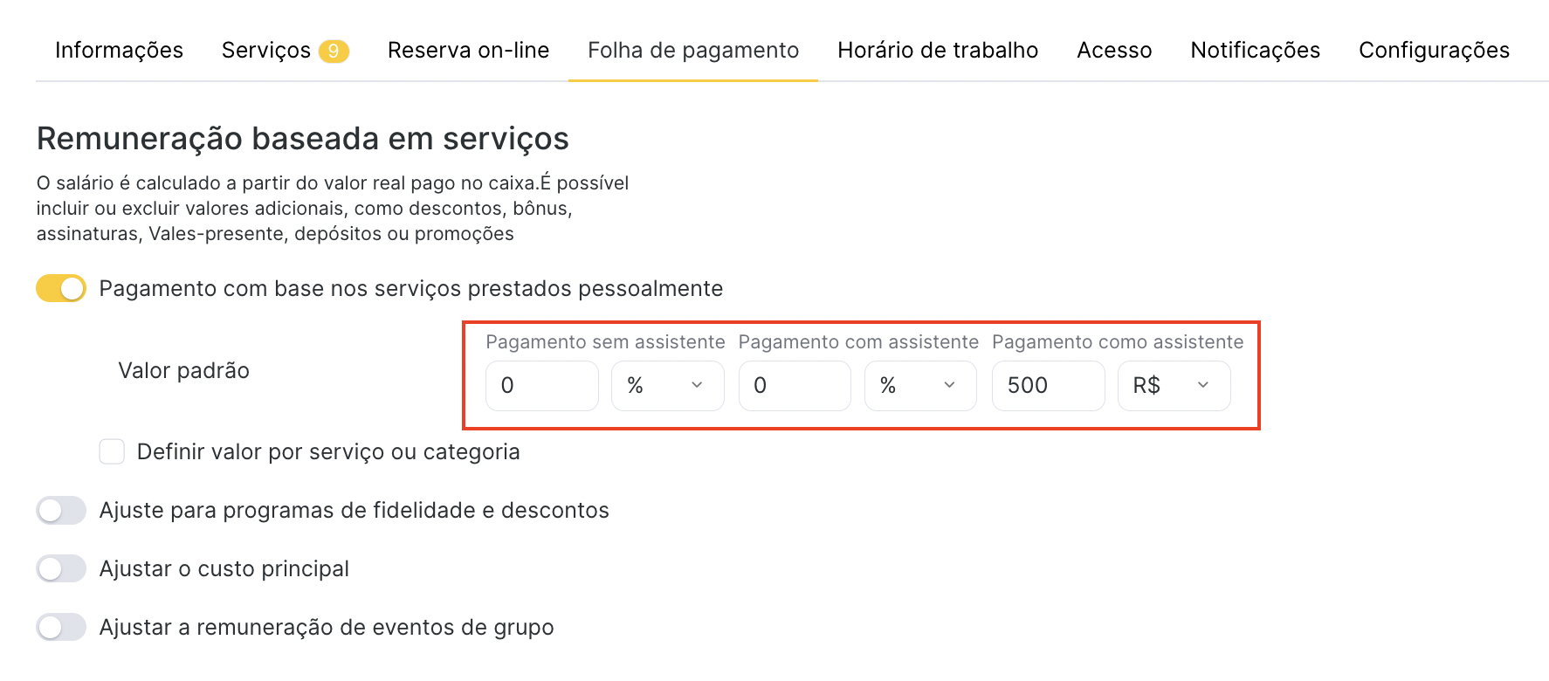1549x681 pixels.
Task: Go to the Configurações tab
Action: [x=1434, y=51]
